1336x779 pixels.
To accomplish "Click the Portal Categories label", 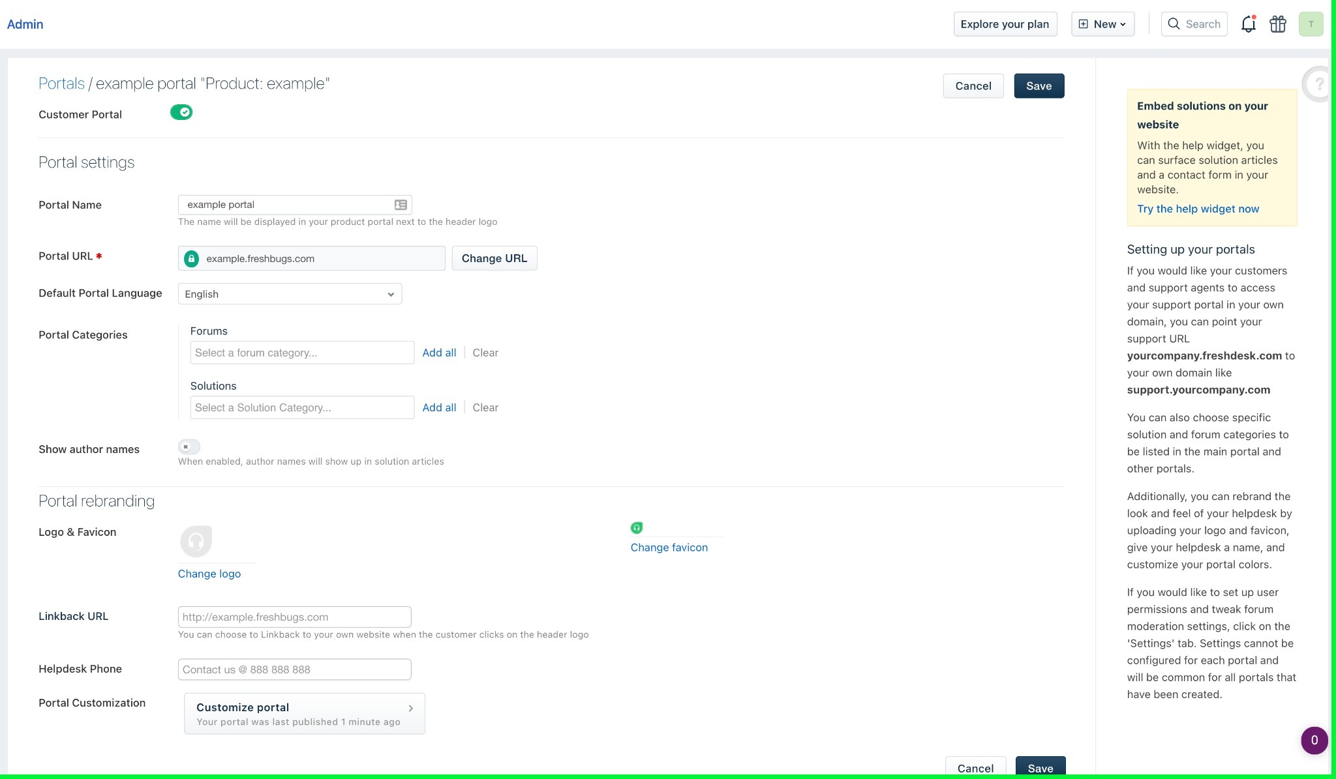I will click(83, 335).
